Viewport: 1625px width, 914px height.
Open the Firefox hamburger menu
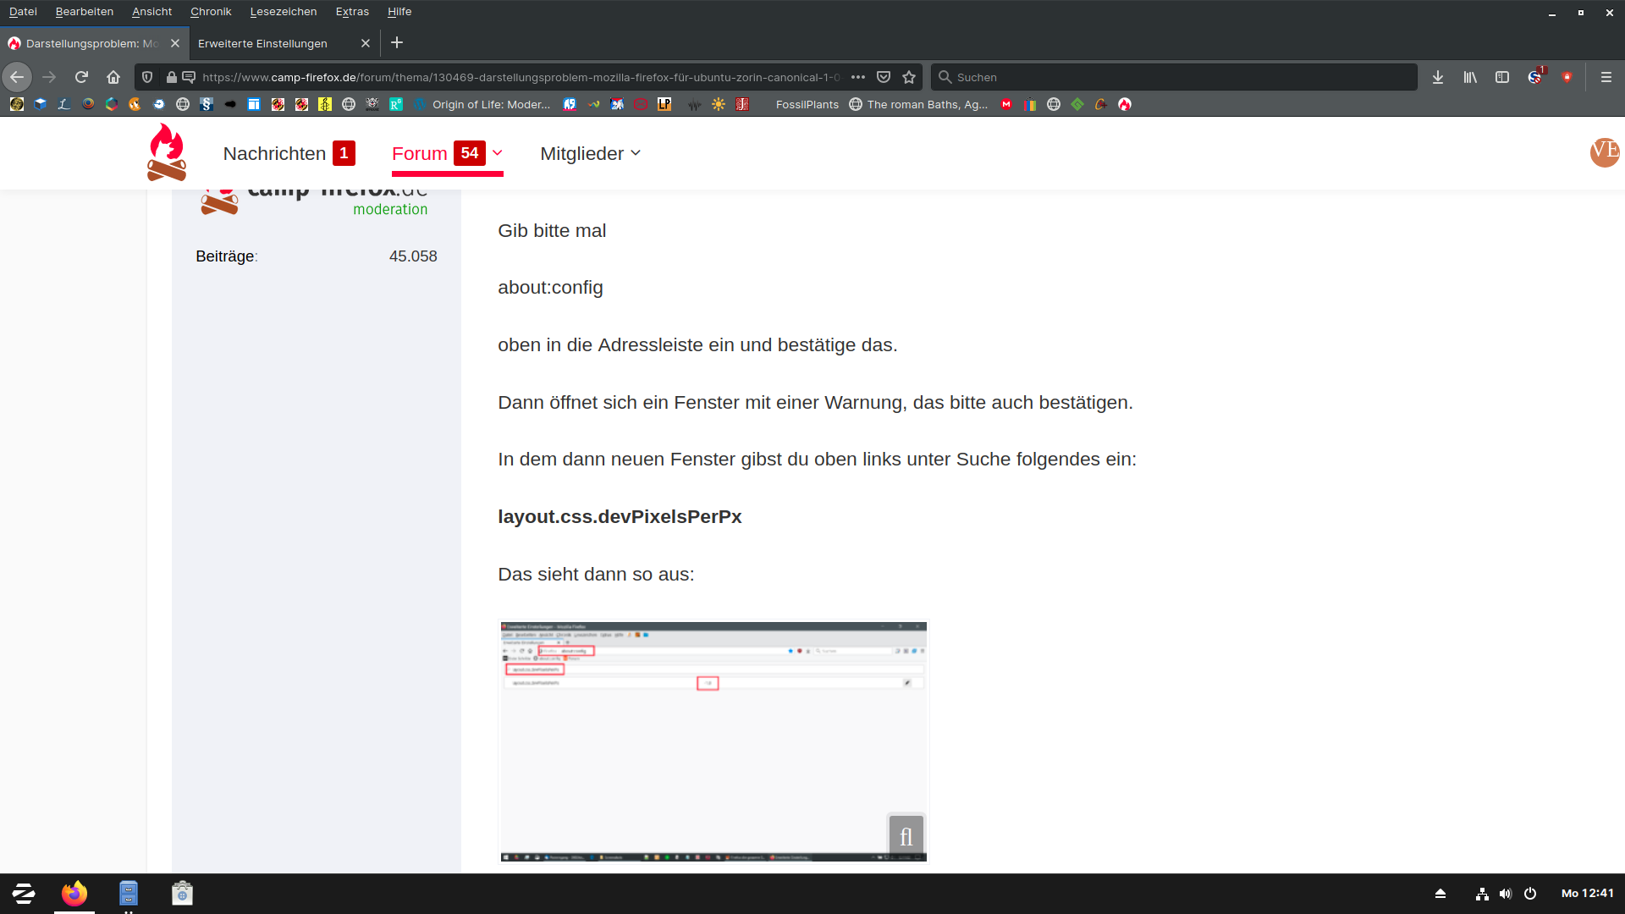1606,77
